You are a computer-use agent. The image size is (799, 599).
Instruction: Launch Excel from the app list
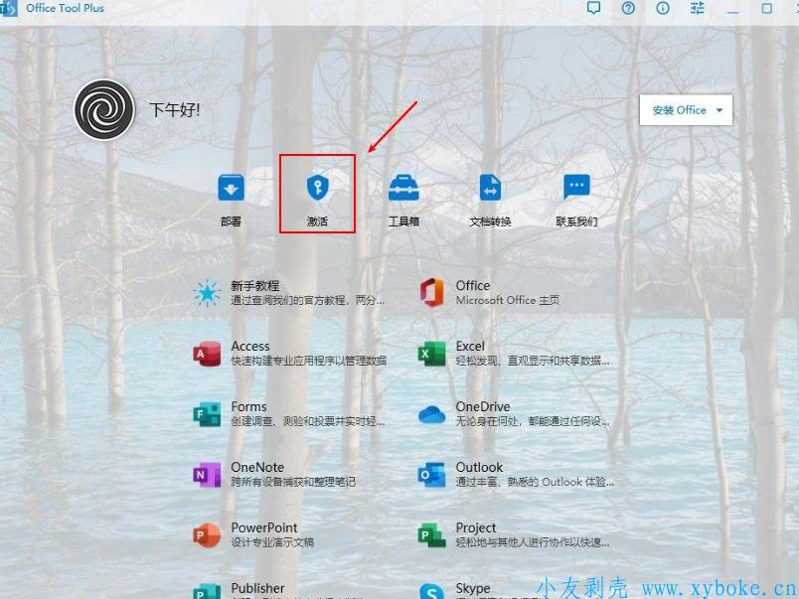coord(513,353)
